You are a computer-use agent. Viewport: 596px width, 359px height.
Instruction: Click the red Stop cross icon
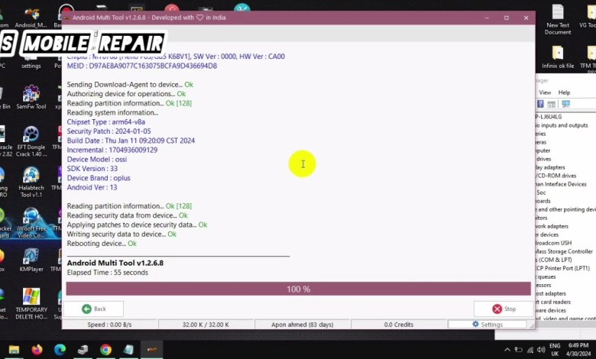(x=497, y=309)
